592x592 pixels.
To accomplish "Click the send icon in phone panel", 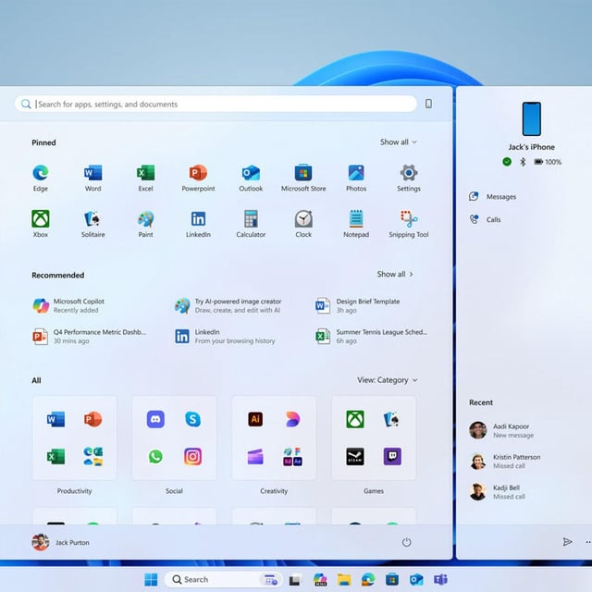I will 567,542.
